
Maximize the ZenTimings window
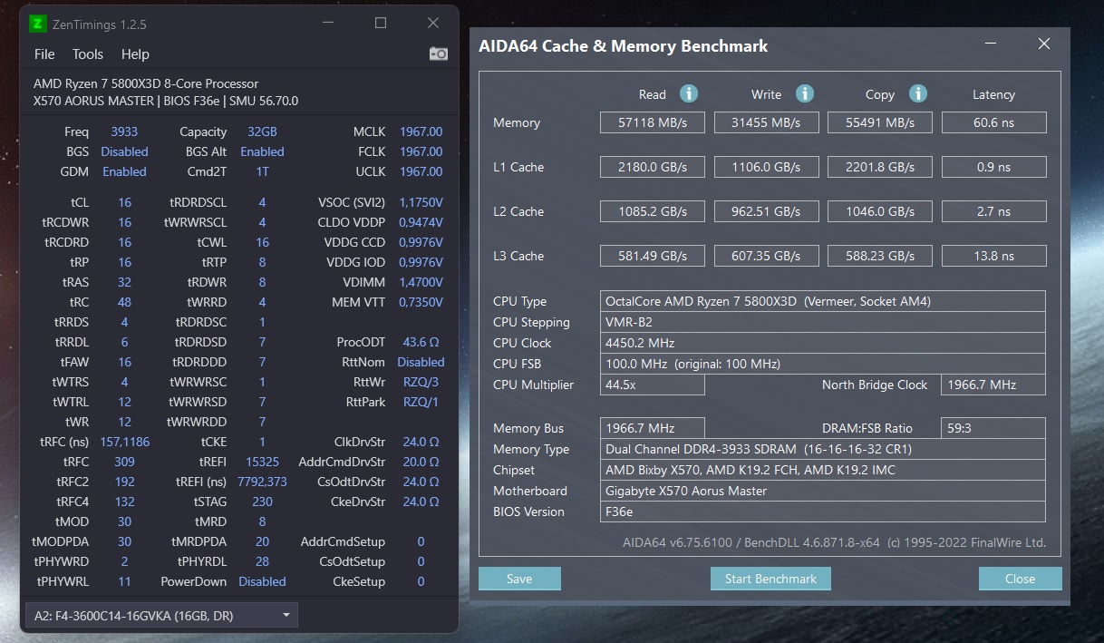(381, 24)
